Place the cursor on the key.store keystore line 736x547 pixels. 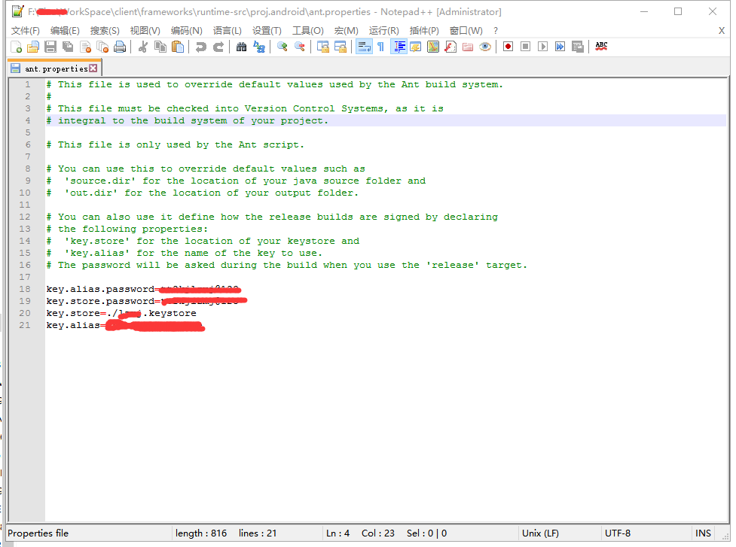click(121, 313)
